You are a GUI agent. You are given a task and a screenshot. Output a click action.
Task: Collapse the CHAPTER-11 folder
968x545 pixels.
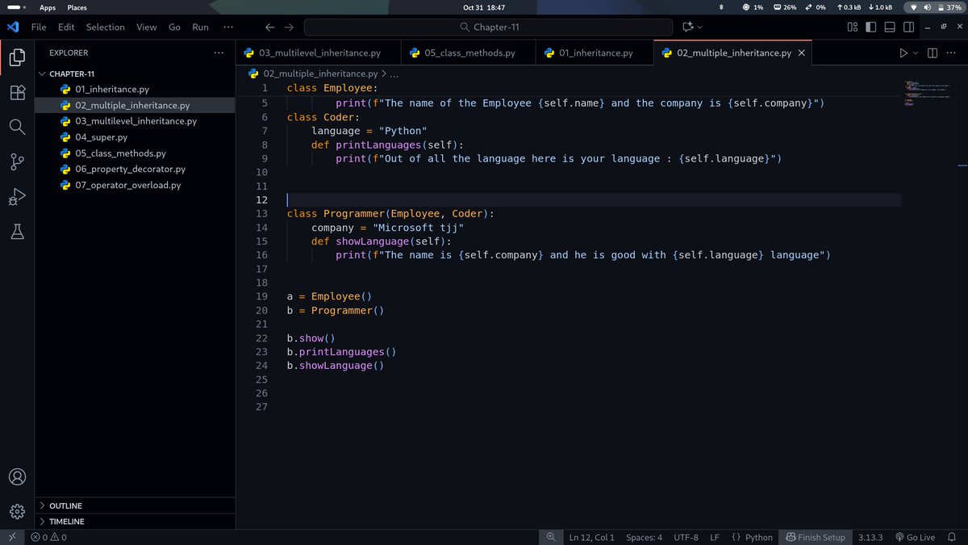click(x=43, y=73)
